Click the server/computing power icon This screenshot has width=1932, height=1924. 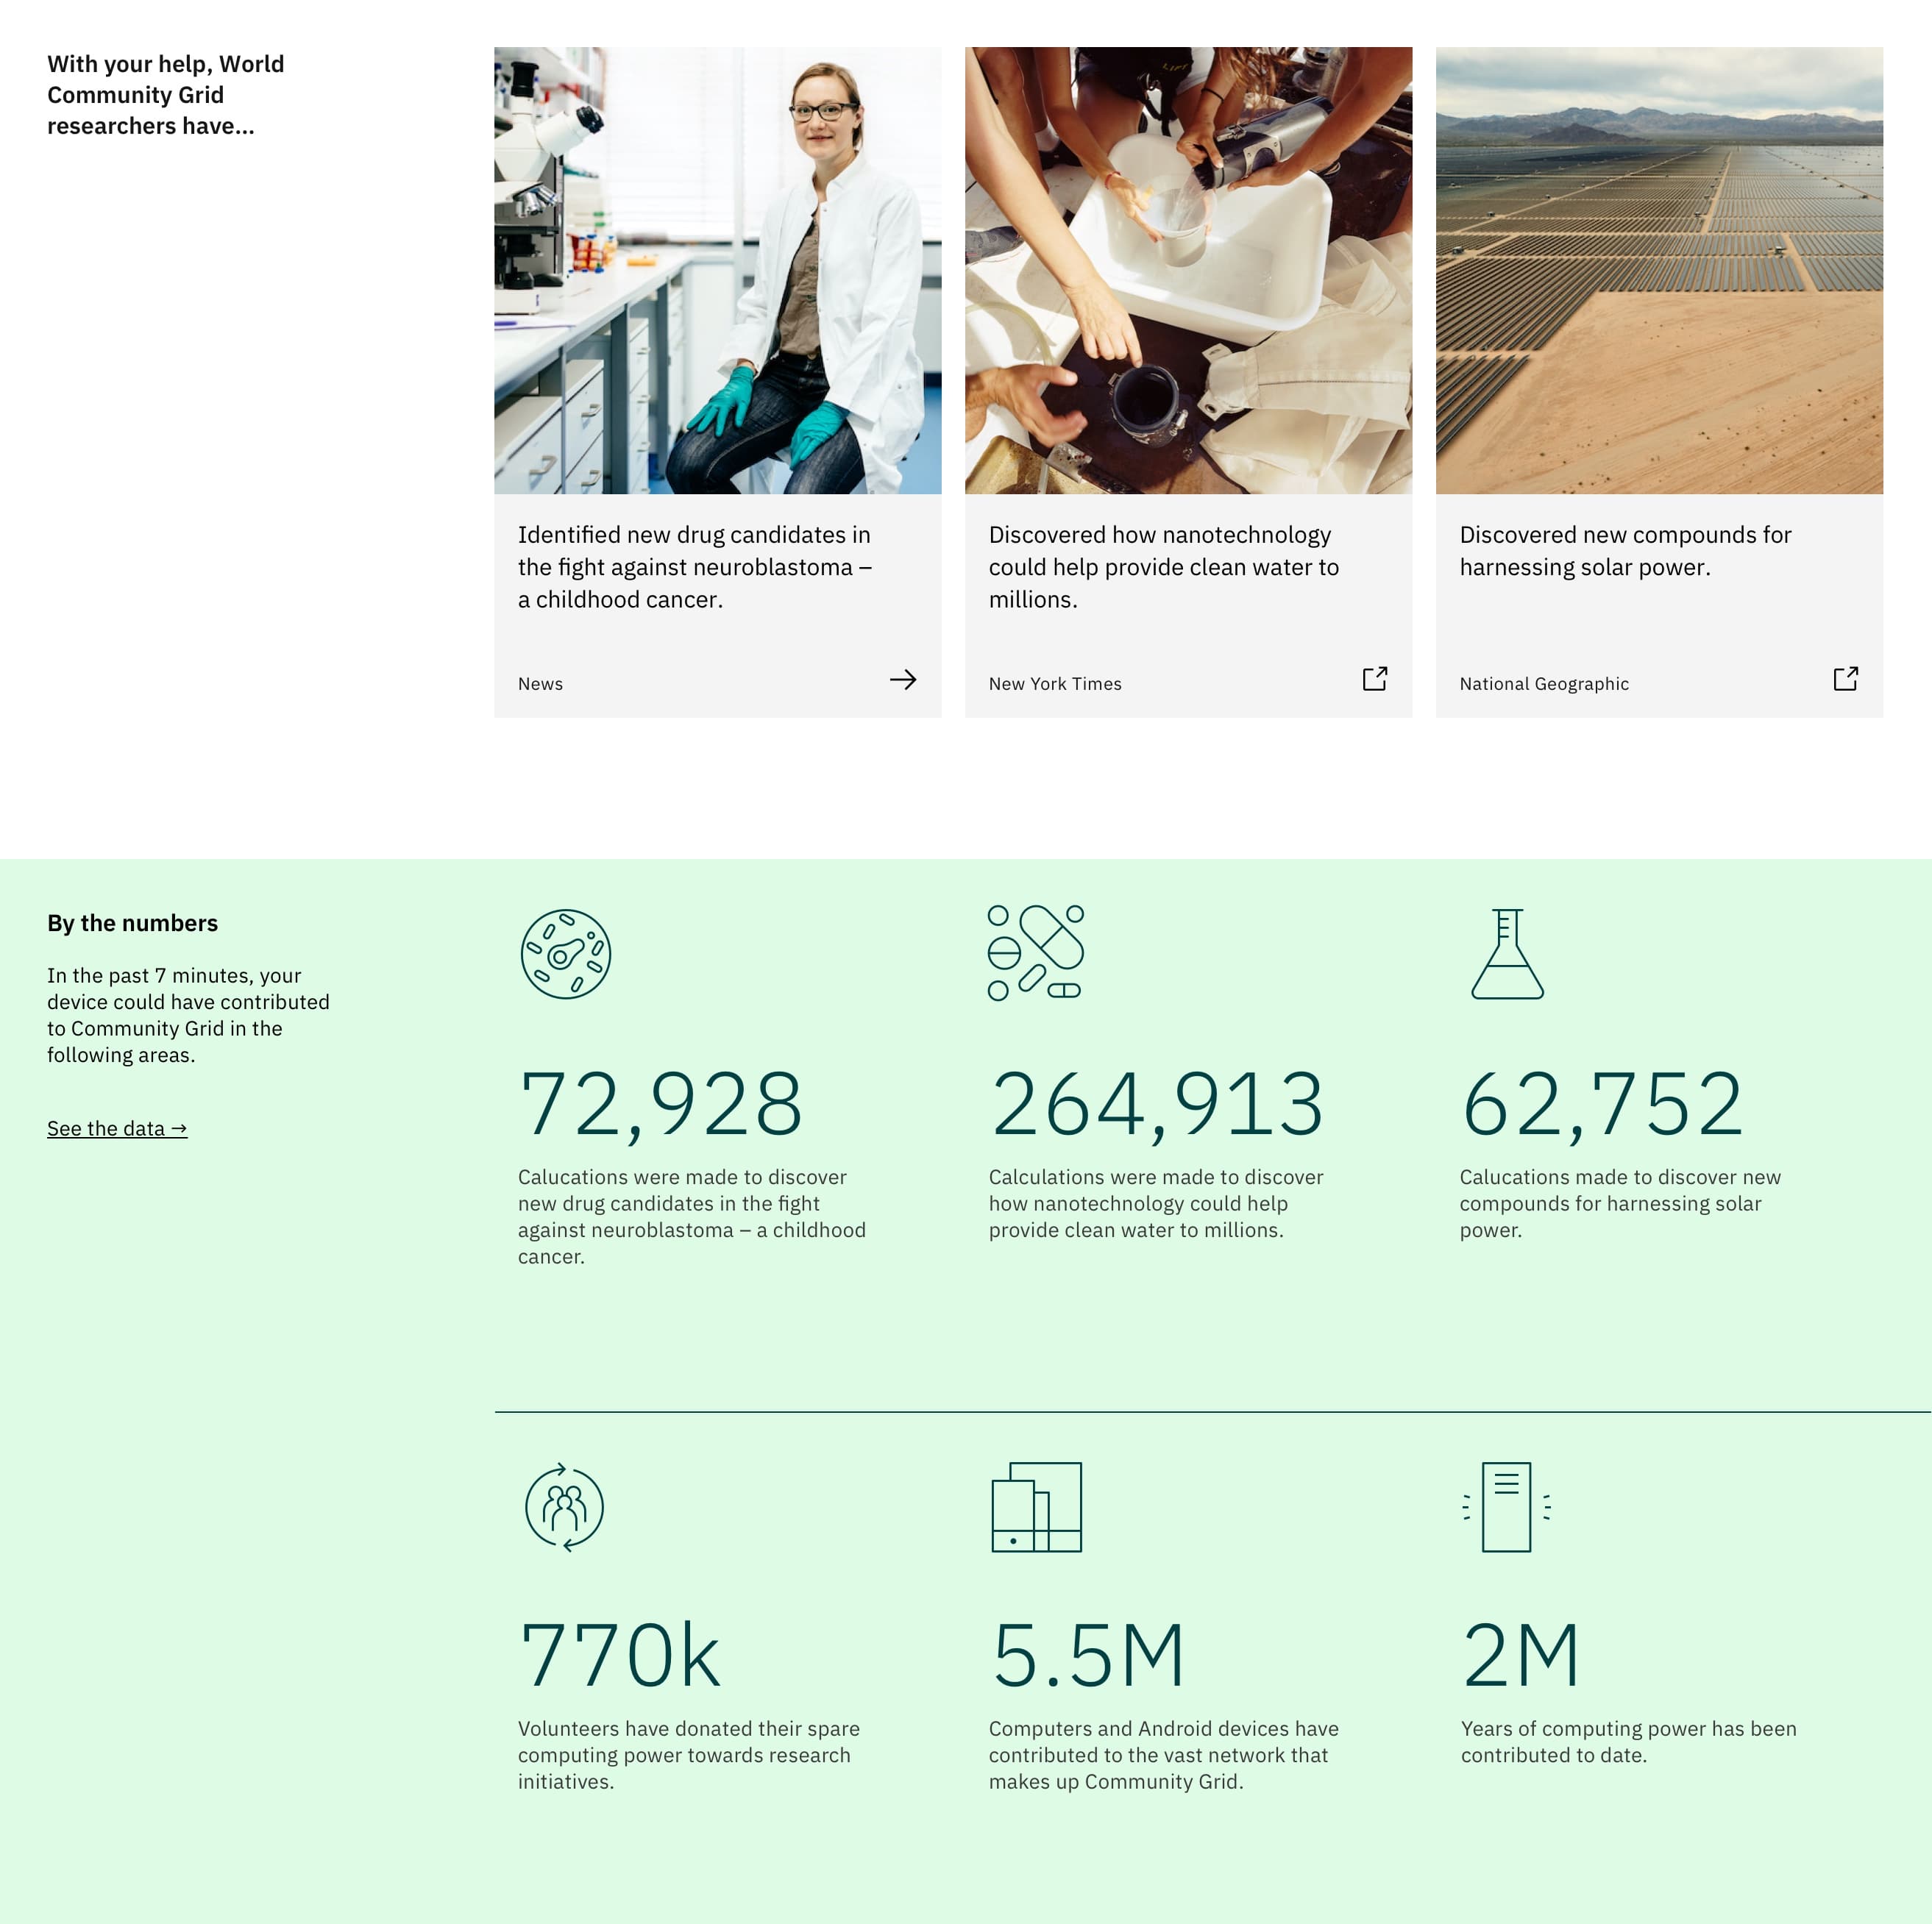1507,1506
